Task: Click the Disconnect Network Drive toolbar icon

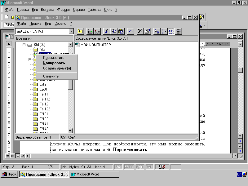Action: pos(97,31)
